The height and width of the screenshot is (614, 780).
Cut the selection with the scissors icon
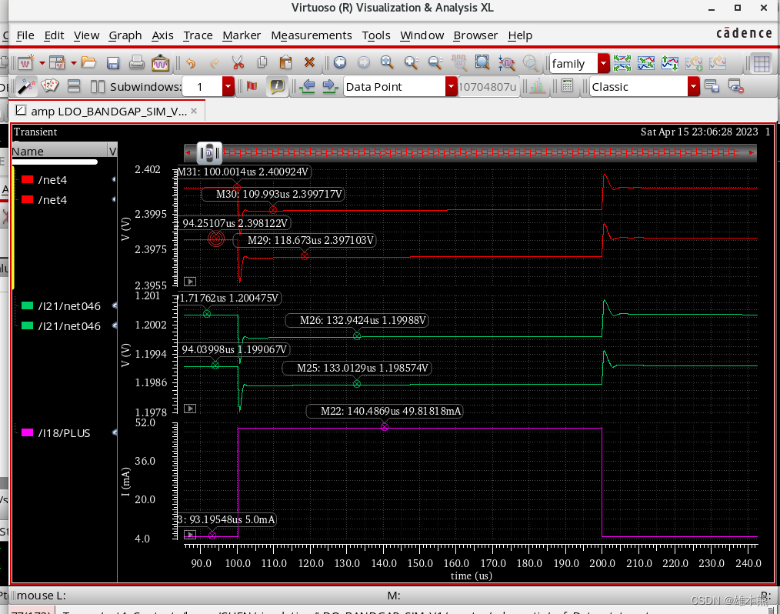[238, 62]
